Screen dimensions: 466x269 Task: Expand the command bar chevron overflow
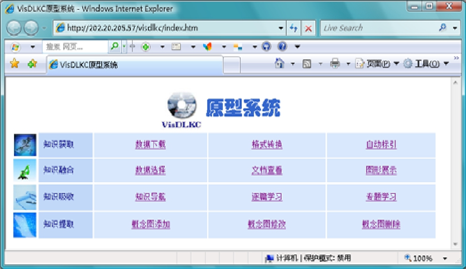pos(457,58)
